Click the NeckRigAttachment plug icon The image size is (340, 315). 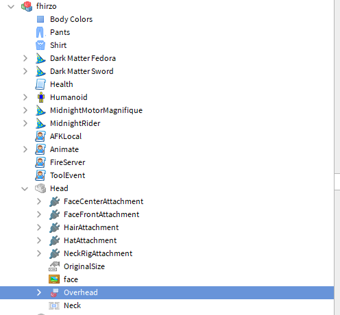click(x=54, y=253)
